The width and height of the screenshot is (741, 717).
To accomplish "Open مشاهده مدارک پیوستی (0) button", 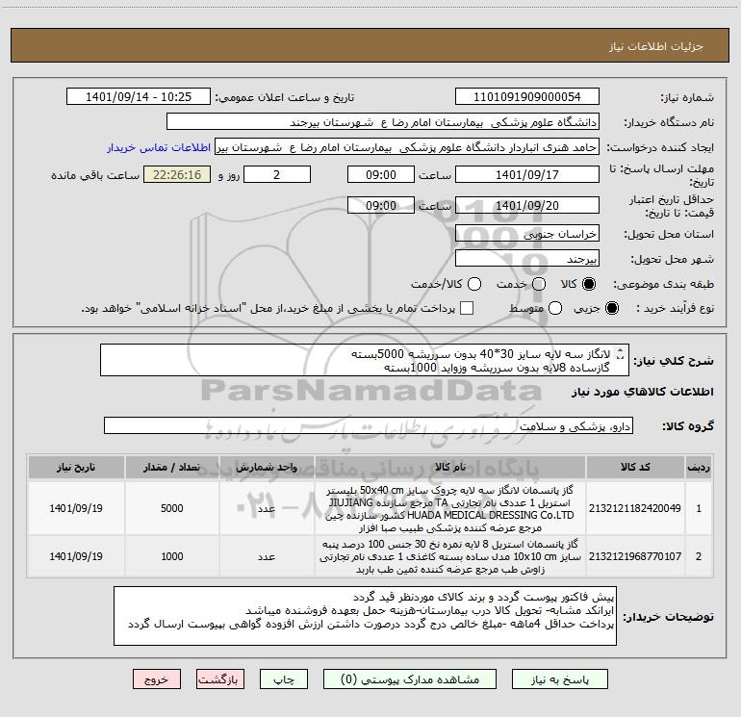I will coord(409,679).
